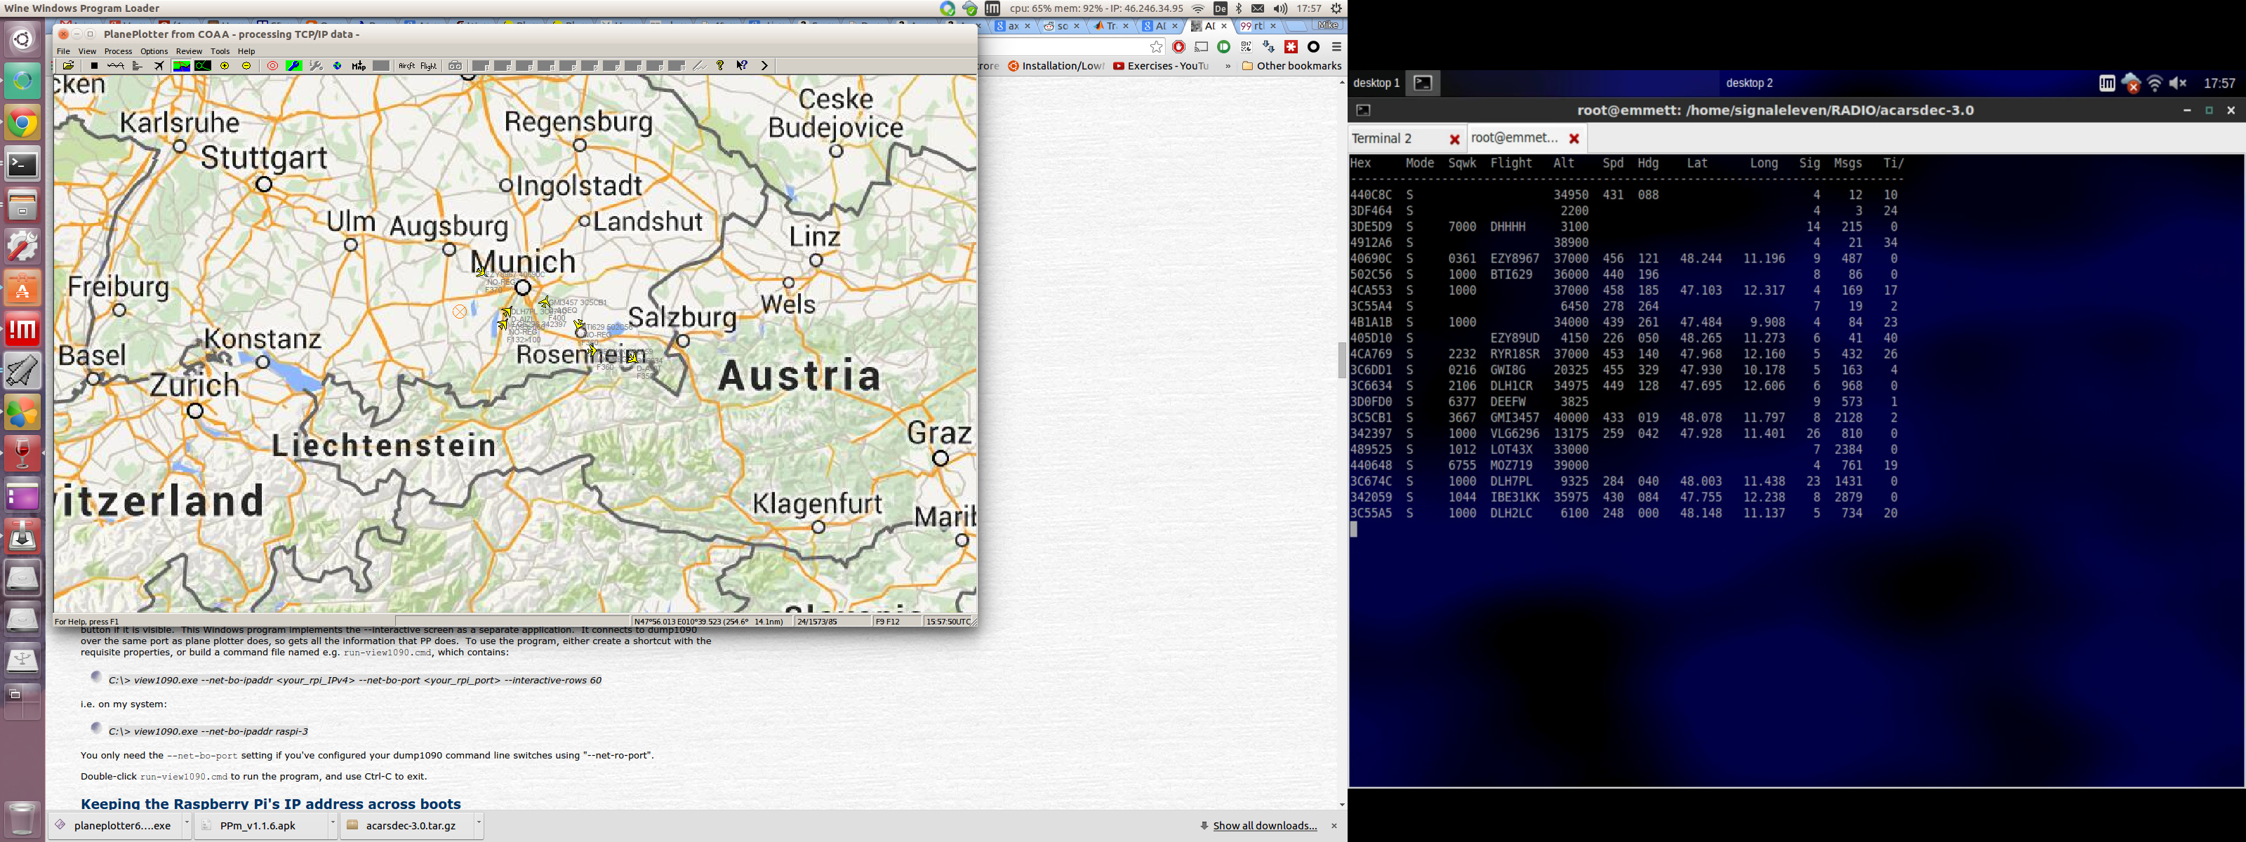Switch to the Terminal 2 tab

click(x=1382, y=139)
